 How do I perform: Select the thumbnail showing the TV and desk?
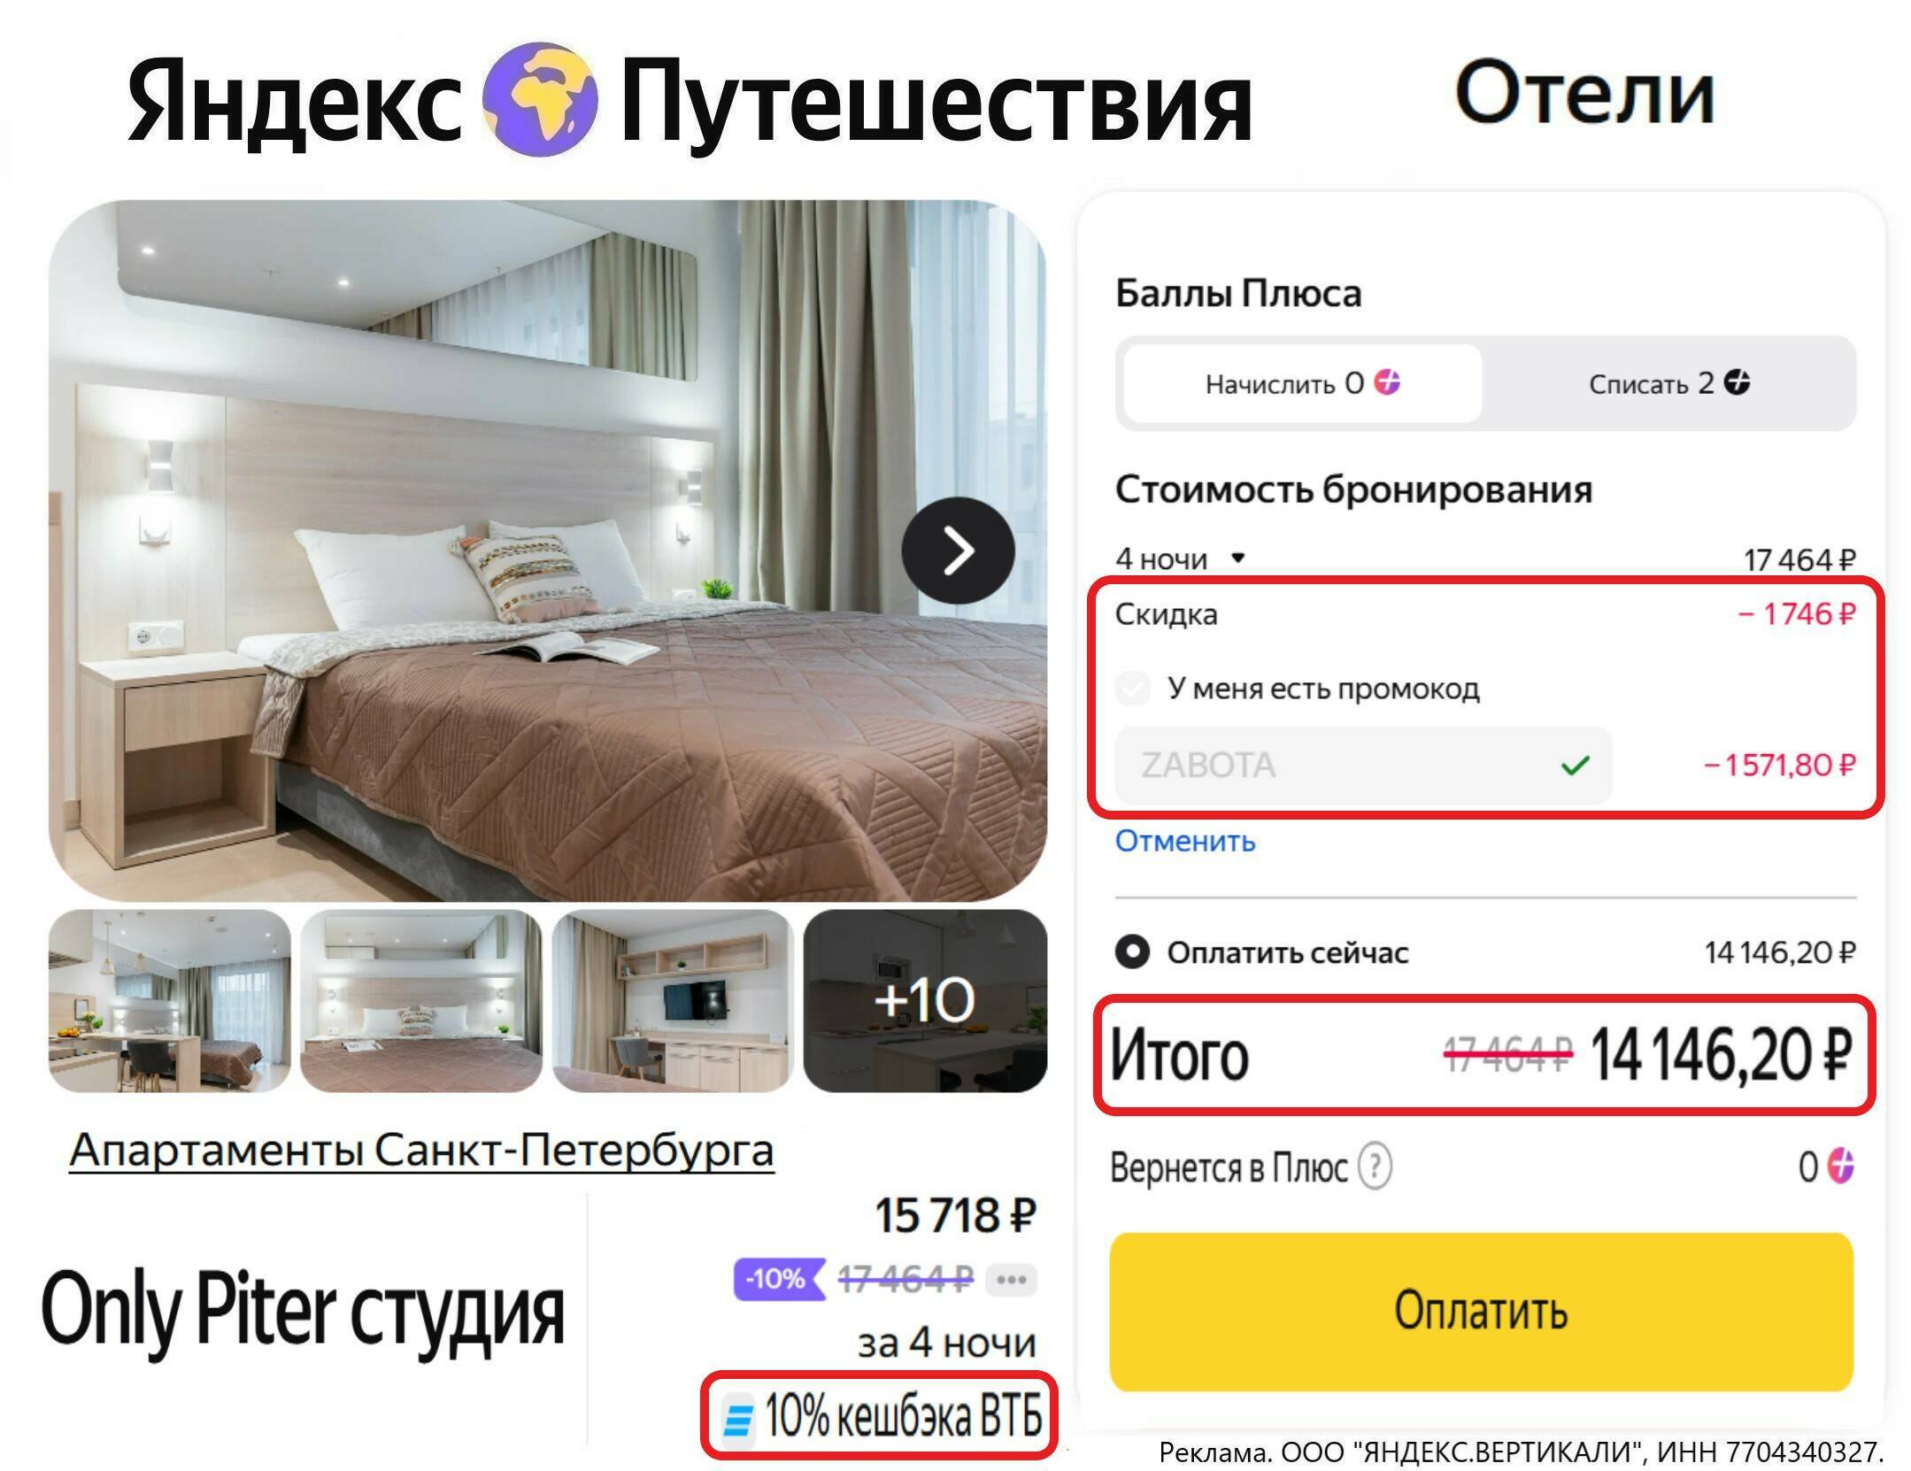coord(673,1000)
